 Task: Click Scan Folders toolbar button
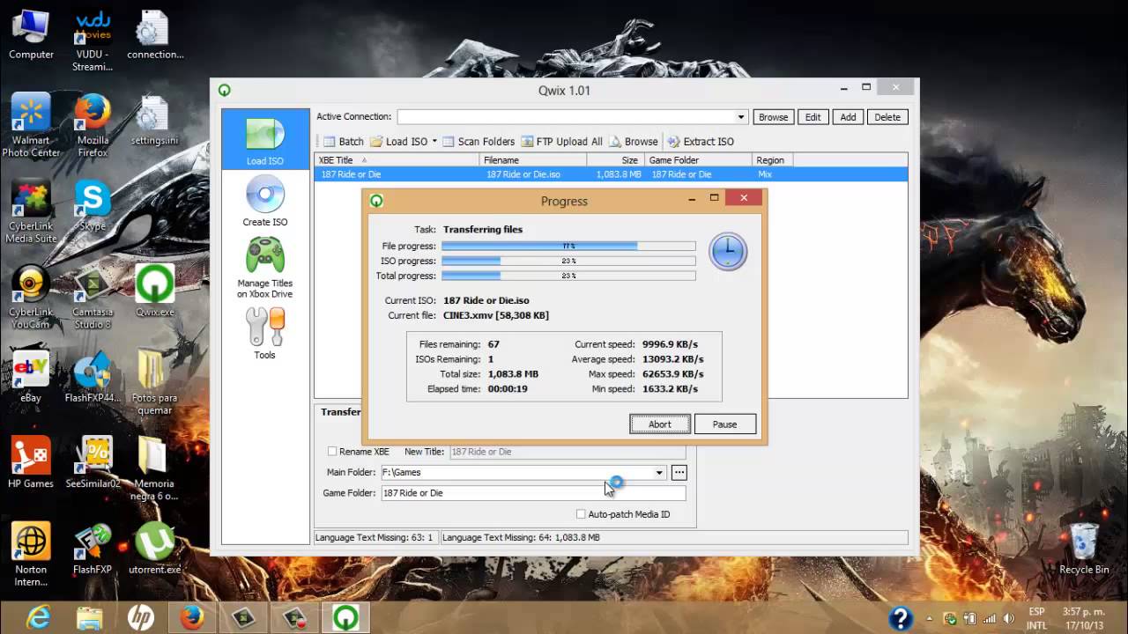point(478,142)
